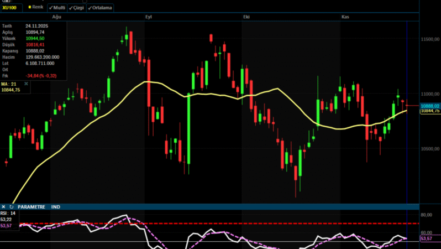Click the Ağu month marker on timeline

click(56, 18)
